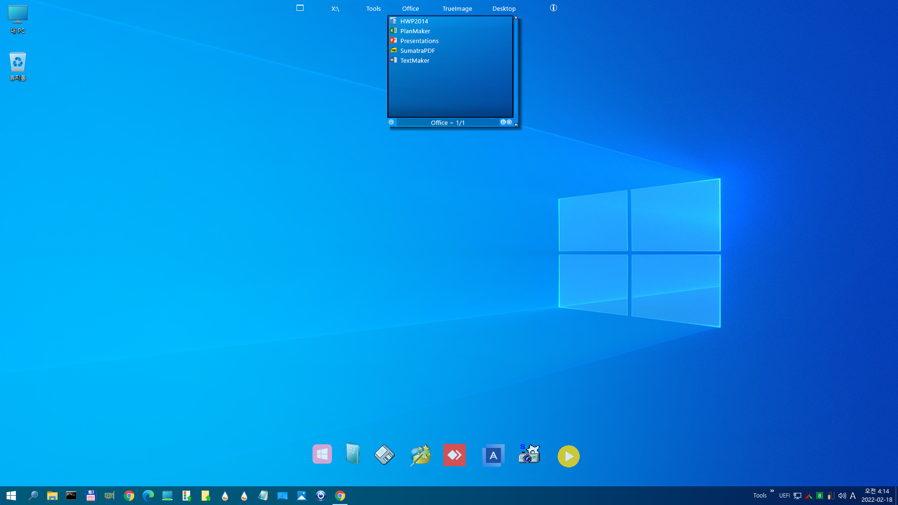Open the Desktop menu in top bar
Image resolution: width=898 pixels, height=505 pixels.
tap(504, 8)
